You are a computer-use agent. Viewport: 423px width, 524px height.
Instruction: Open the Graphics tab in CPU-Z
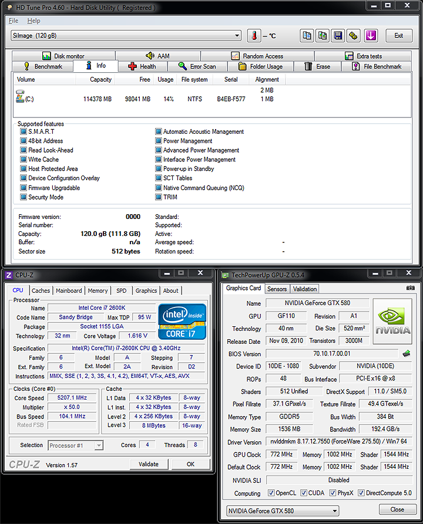(146, 290)
